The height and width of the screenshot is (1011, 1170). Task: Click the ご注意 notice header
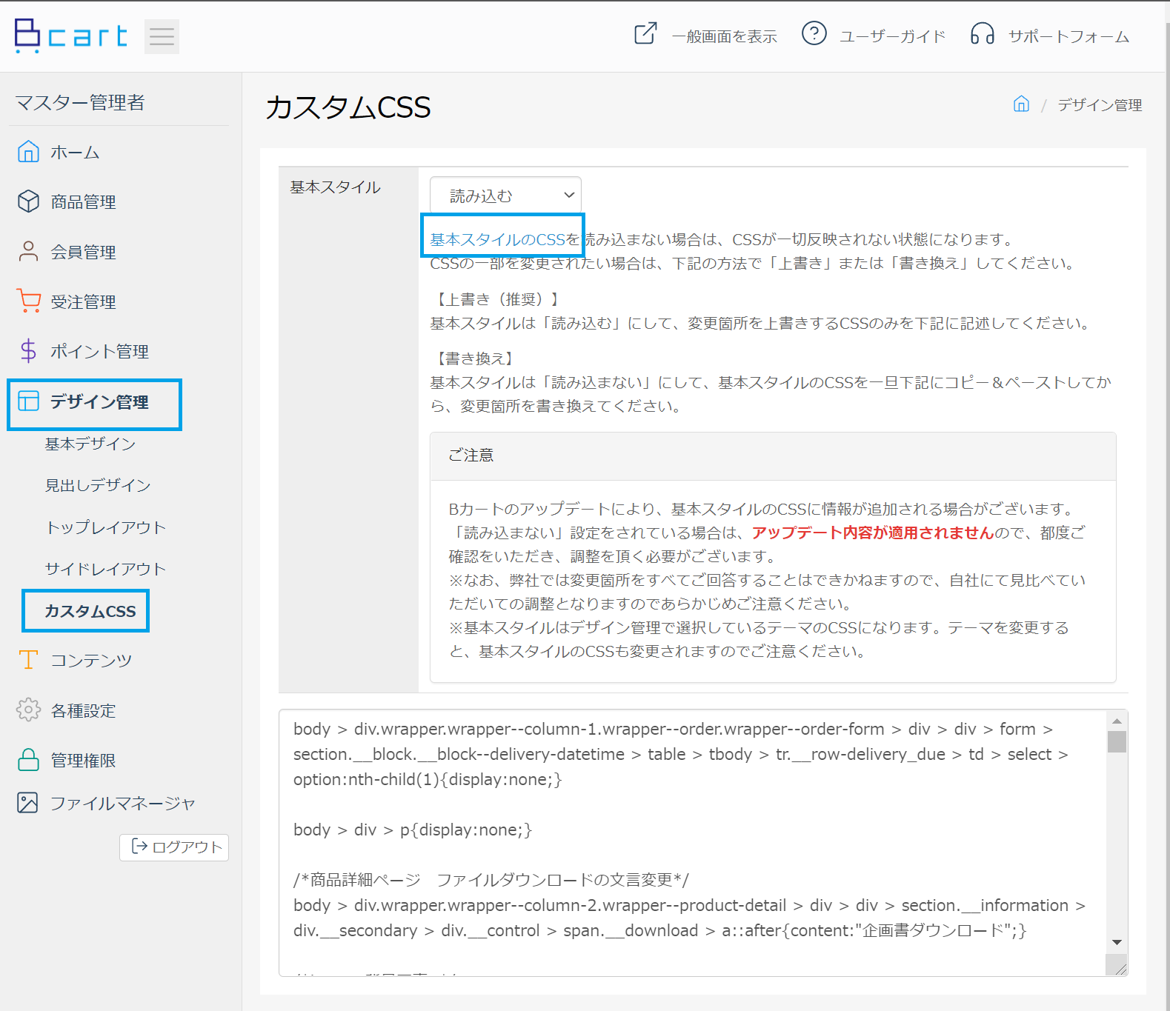click(x=773, y=456)
